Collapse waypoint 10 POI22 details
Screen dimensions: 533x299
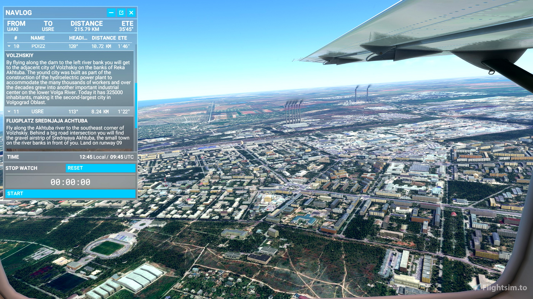coord(9,46)
